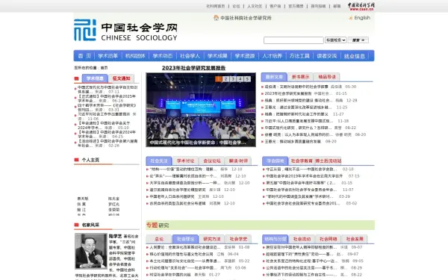Open the 中国社科院社会学研究所 link
The width and height of the screenshot is (448, 280).
(x=246, y=18)
